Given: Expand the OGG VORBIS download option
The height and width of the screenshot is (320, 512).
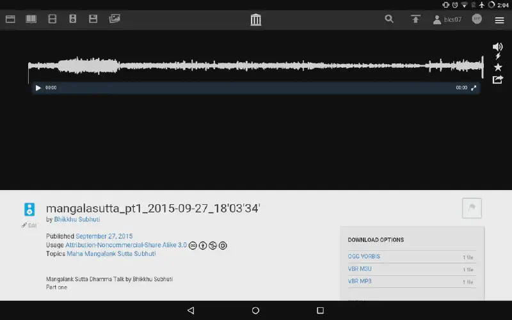Looking at the screenshot, I should [364, 257].
